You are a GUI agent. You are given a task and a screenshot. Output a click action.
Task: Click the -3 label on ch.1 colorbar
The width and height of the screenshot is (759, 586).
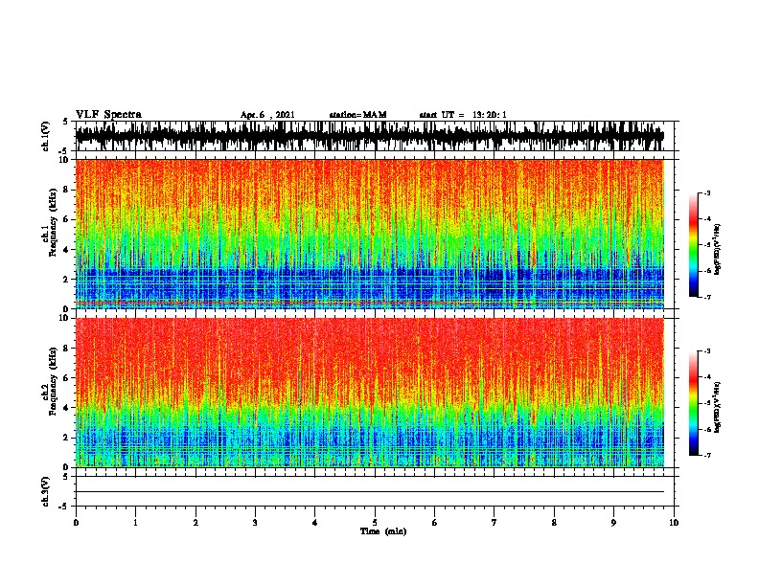pyautogui.click(x=707, y=192)
